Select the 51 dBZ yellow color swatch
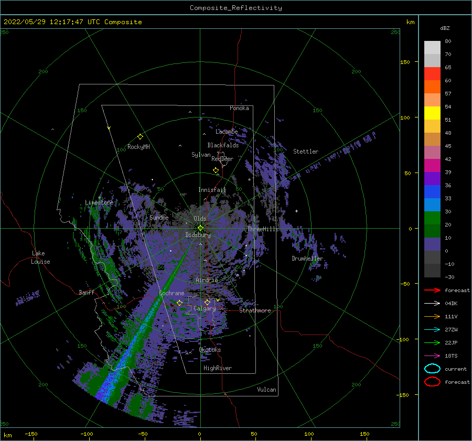 click(x=432, y=113)
